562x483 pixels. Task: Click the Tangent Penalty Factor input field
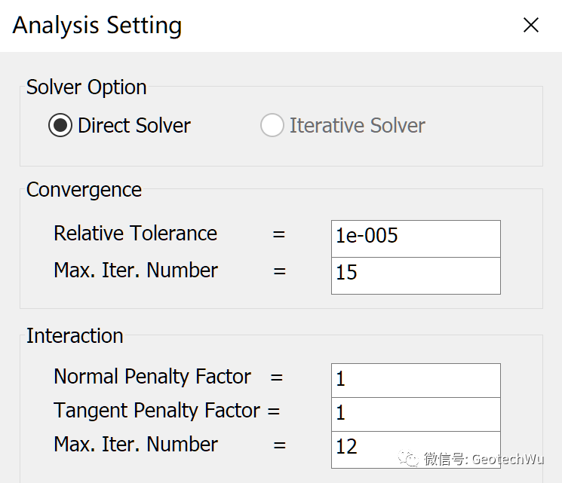tap(415, 414)
